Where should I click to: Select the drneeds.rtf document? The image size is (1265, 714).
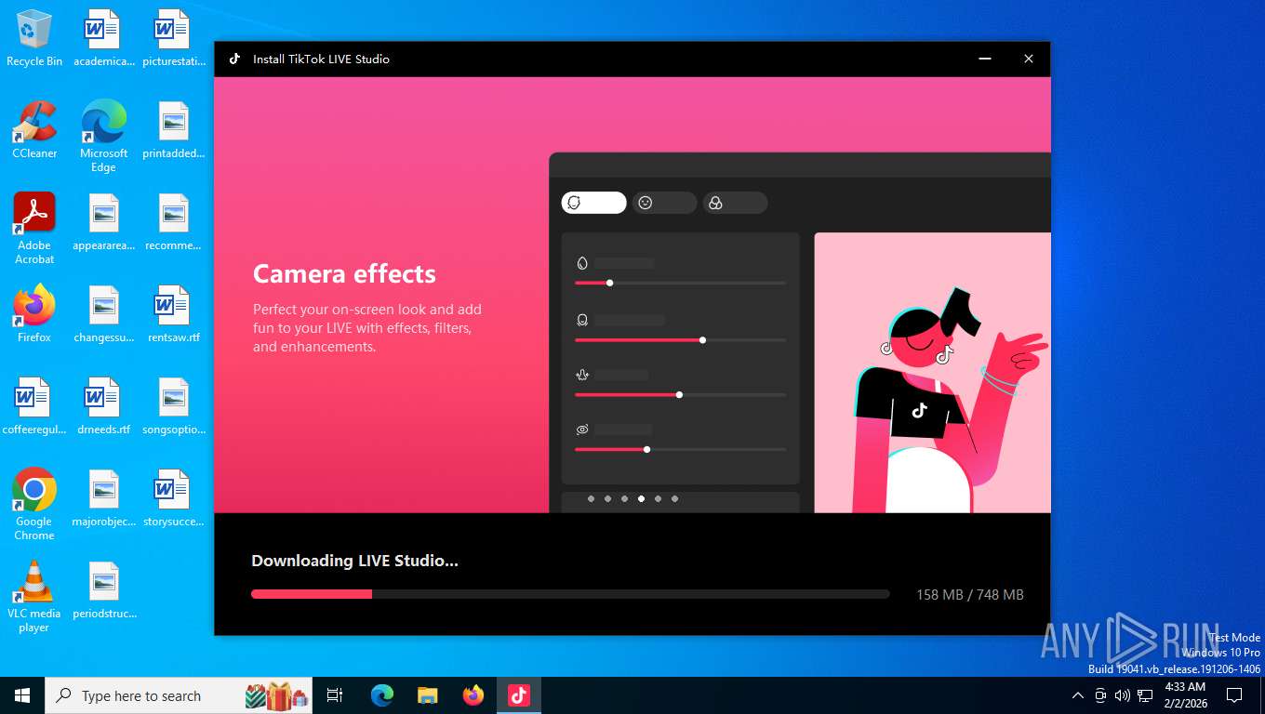click(103, 406)
